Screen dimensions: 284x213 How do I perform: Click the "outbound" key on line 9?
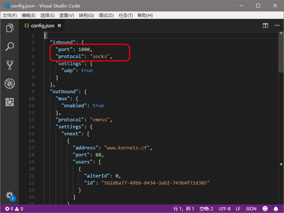point(64,92)
